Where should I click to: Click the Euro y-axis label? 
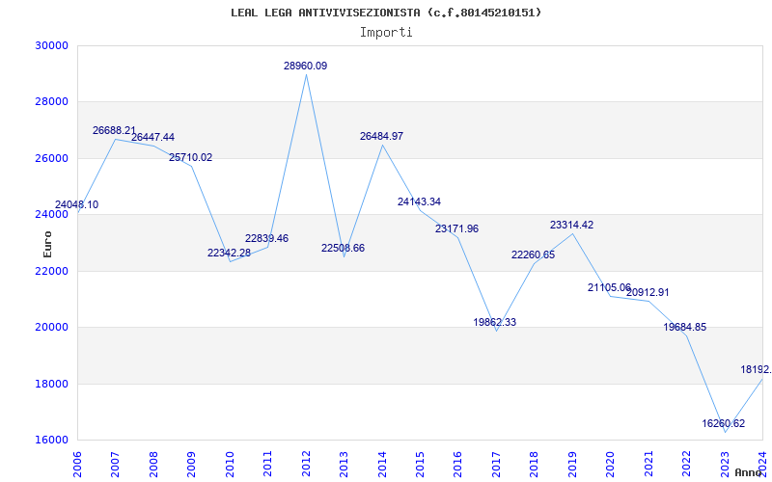[47, 244]
